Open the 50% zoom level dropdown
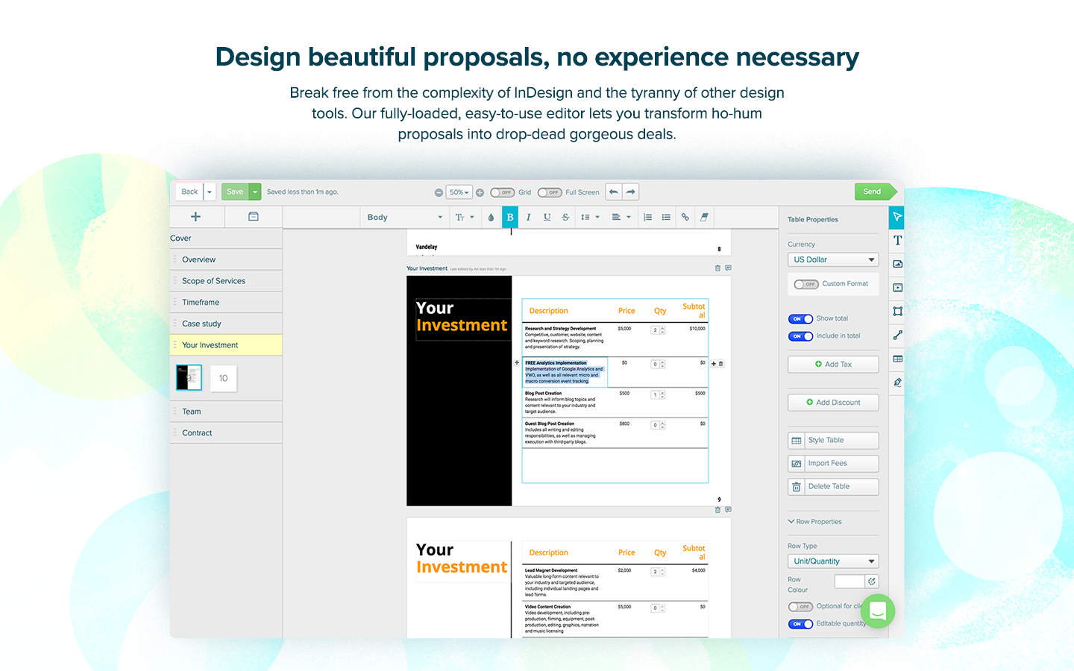1074x671 pixels. point(459,192)
